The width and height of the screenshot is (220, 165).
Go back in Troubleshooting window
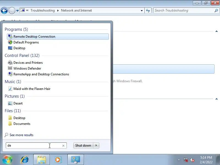pos(4,10)
